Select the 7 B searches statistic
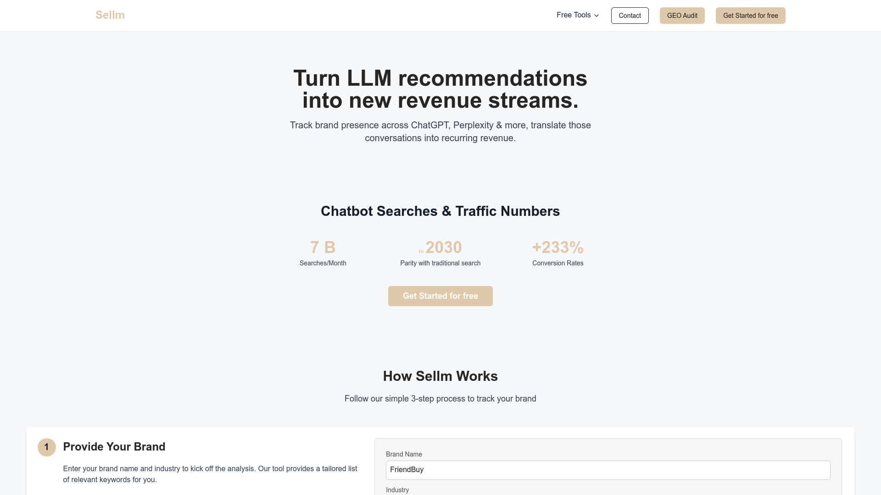 [323, 247]
